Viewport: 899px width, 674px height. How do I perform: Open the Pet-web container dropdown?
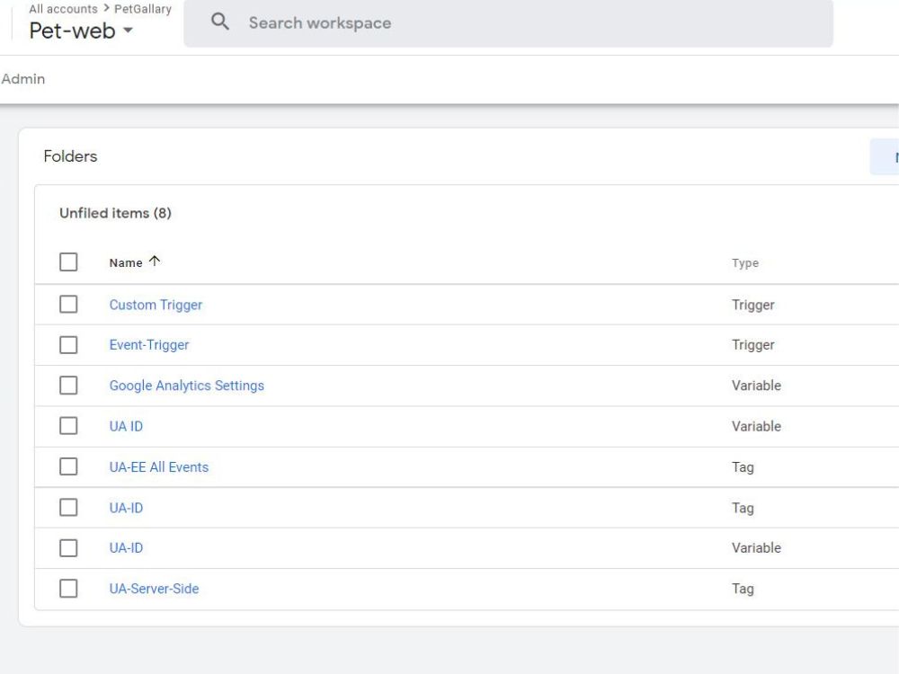point(81,31)
